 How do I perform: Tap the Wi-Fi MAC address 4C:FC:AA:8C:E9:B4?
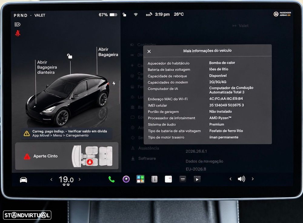point(226,99)
